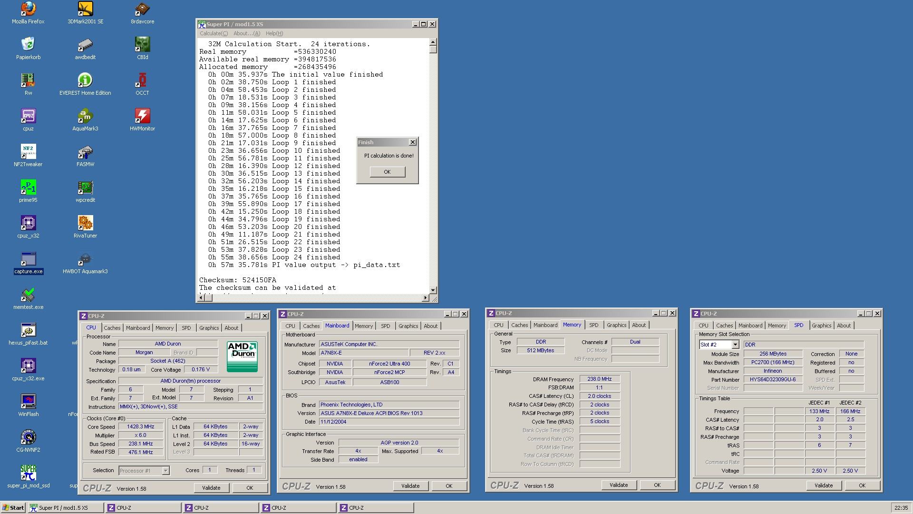Open 3DMark2001 SE desktop icon
This screenshot has width=913, height=514.
click(85, 13)
